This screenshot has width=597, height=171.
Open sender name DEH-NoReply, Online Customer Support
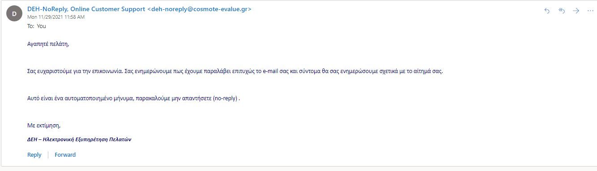click(86, 9)
